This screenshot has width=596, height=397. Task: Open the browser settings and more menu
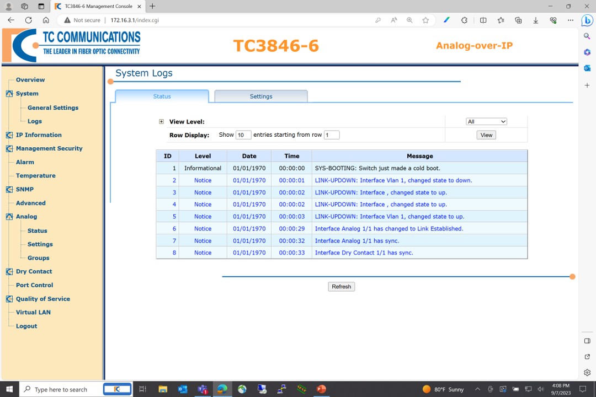(571, 20)
